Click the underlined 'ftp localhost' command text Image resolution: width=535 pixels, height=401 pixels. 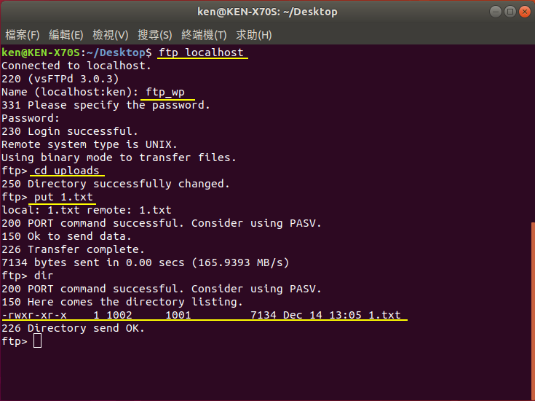[x=202, y=52]
